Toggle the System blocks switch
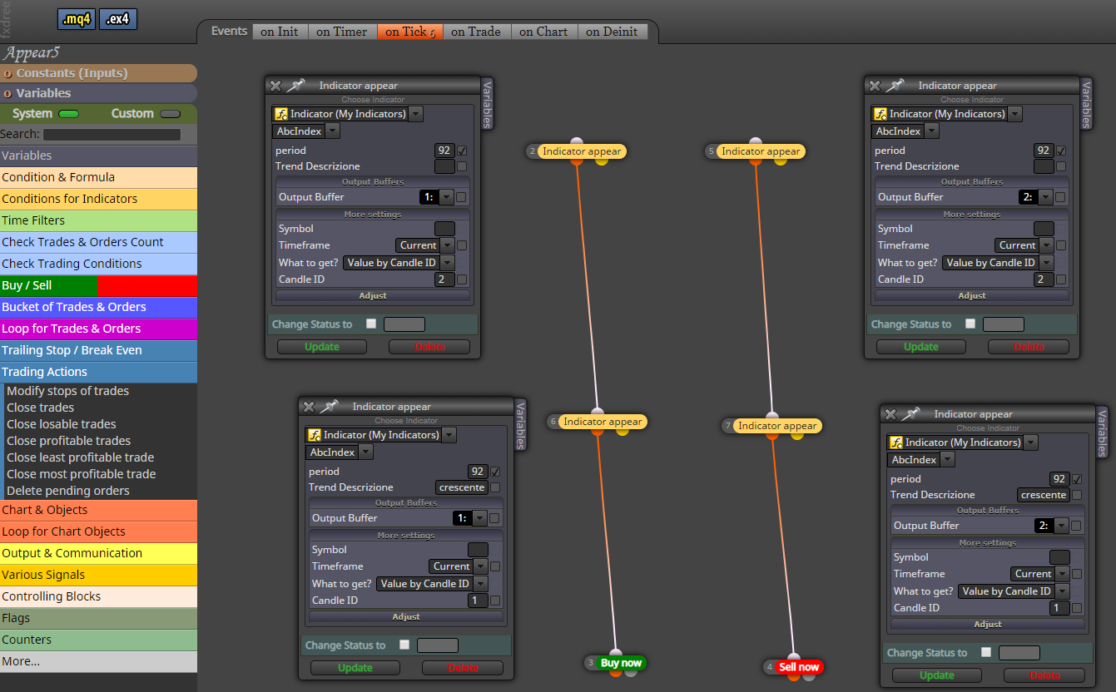 (68, 114)
